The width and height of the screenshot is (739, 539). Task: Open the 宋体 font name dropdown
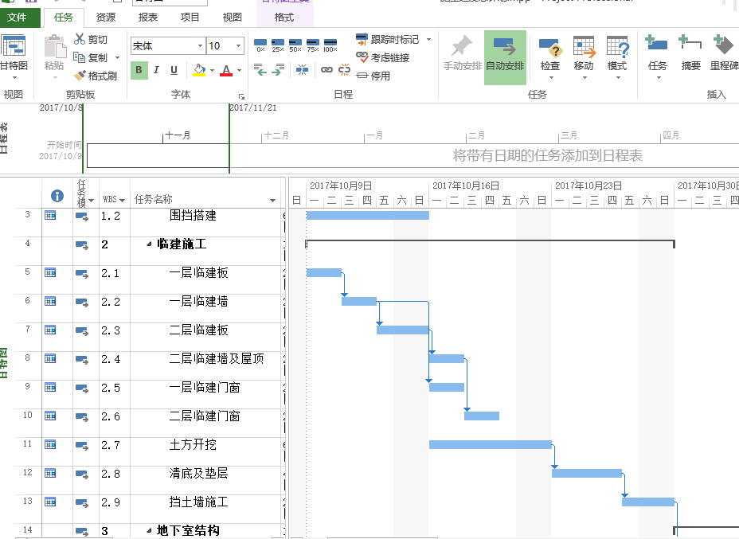[x=201, y=45]
